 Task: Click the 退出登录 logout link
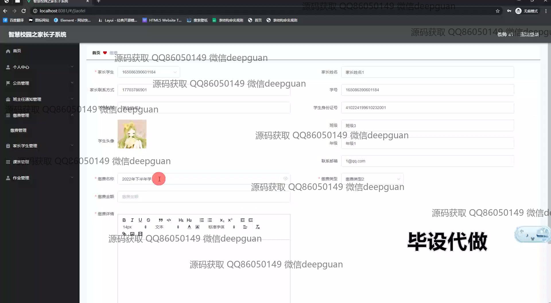coord(529,34)
